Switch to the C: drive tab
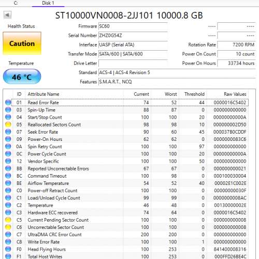 [16, 3]
